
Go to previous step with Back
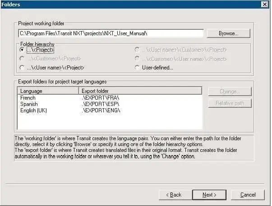pos(174,195)
